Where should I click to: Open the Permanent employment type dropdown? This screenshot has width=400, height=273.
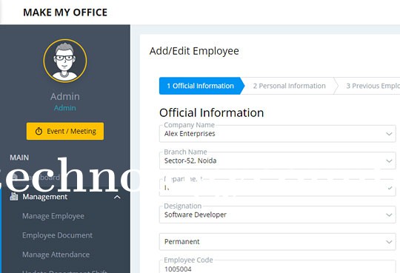[278, 242]
